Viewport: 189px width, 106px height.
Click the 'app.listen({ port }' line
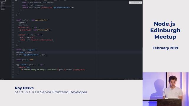pyautogui.click(x=30, y=65)
